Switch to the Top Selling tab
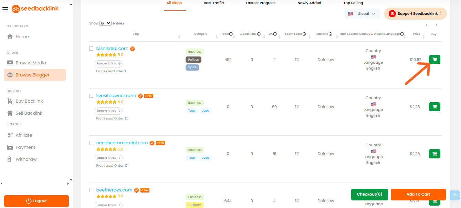461x208 pixels. [353, 3]
